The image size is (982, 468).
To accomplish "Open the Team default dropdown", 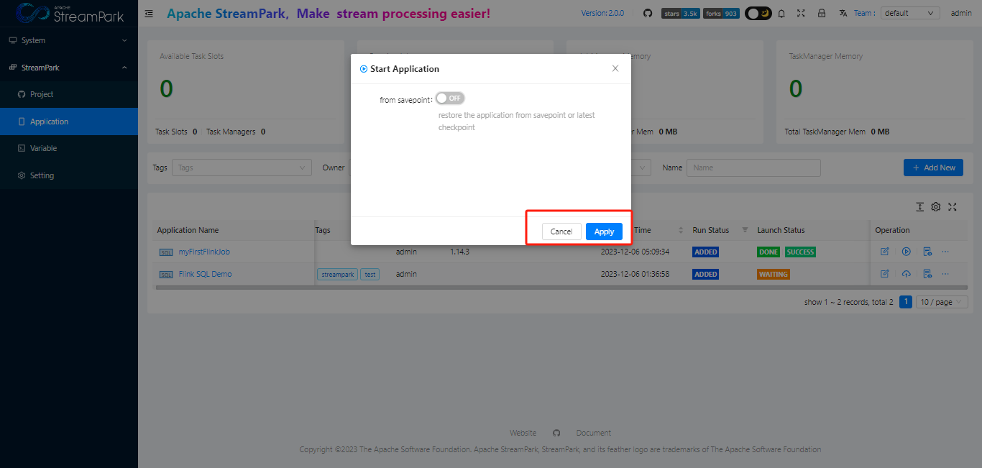I will coord(910,13).
